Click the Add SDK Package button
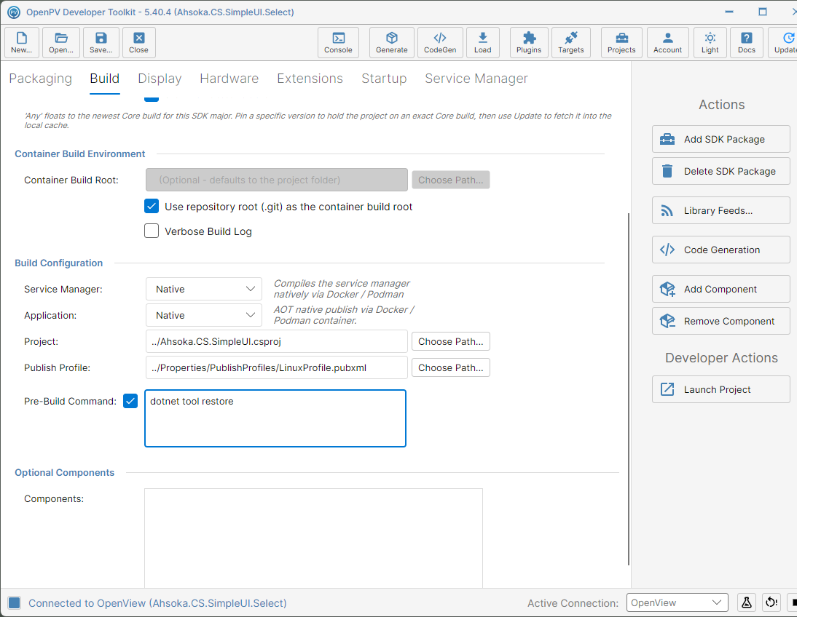813x617 pixels. coord(720,139)
